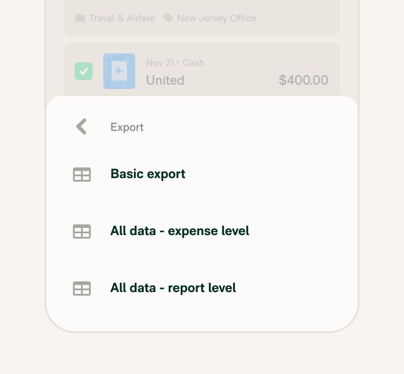Click the airplane symbol inside the receipt thumbnail
This screenshot has height=374, width=404.
tap(119, 70)
